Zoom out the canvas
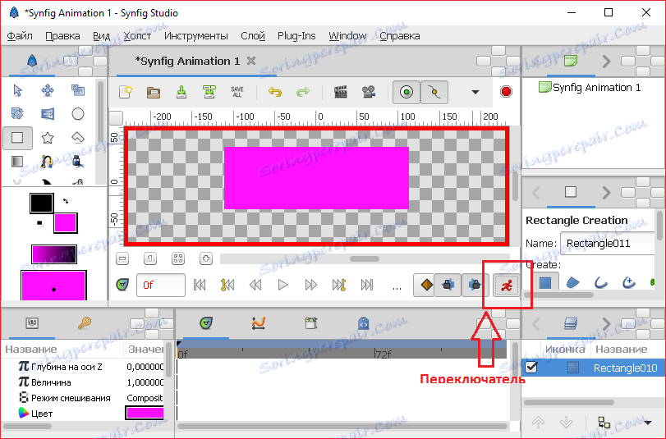This screenshot has height=439, width=666. 122,258
